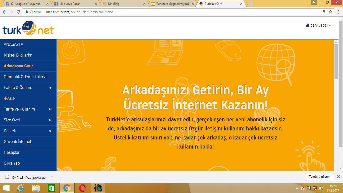Open a new browser tab
This screenshot has height=193, width=343.
tap(251, 4)
